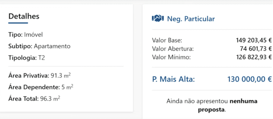Screen dimensions: 273x119
Task: Select the Área Total 96.3 m² line
Action: click(34, 99)
